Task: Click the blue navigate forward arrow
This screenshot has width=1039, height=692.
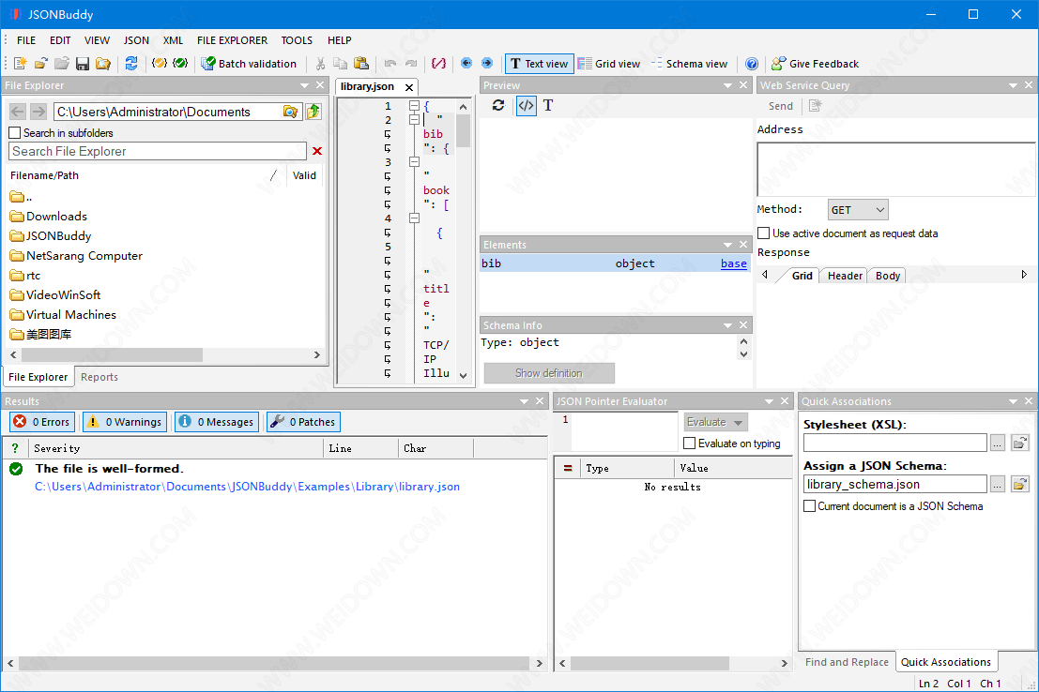Action: click(487, 63)
